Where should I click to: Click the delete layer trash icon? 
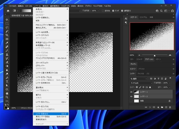pyautogui.click(x=170, y=107)
